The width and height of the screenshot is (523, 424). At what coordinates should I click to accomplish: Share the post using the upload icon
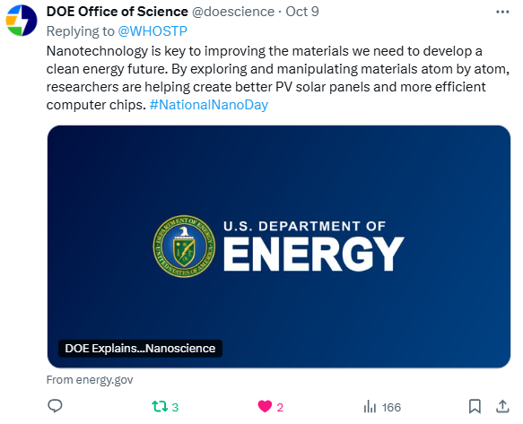[502, 407]
